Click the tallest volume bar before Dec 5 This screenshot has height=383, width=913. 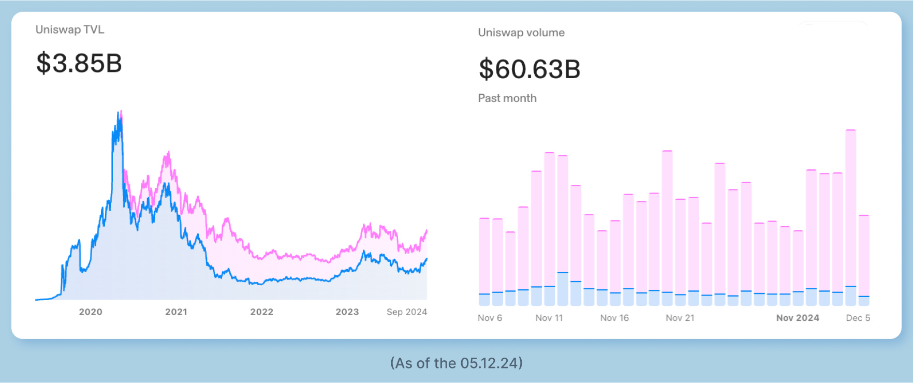[x=850, y=217]
